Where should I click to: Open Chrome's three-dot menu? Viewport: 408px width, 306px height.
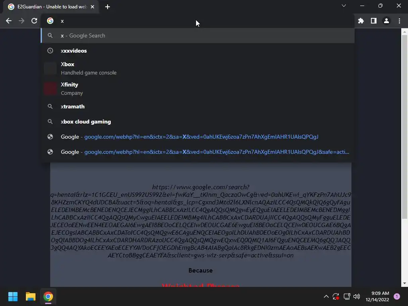399,21
